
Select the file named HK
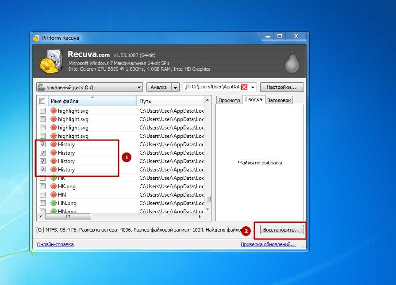(62, 178)
